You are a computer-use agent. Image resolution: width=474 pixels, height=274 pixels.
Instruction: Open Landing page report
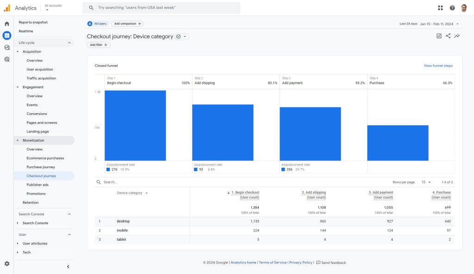click(37, 131)
